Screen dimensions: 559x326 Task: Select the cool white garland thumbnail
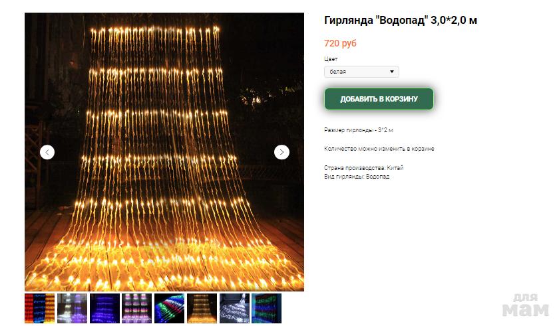pyautogui.click(x=234, y=308)
